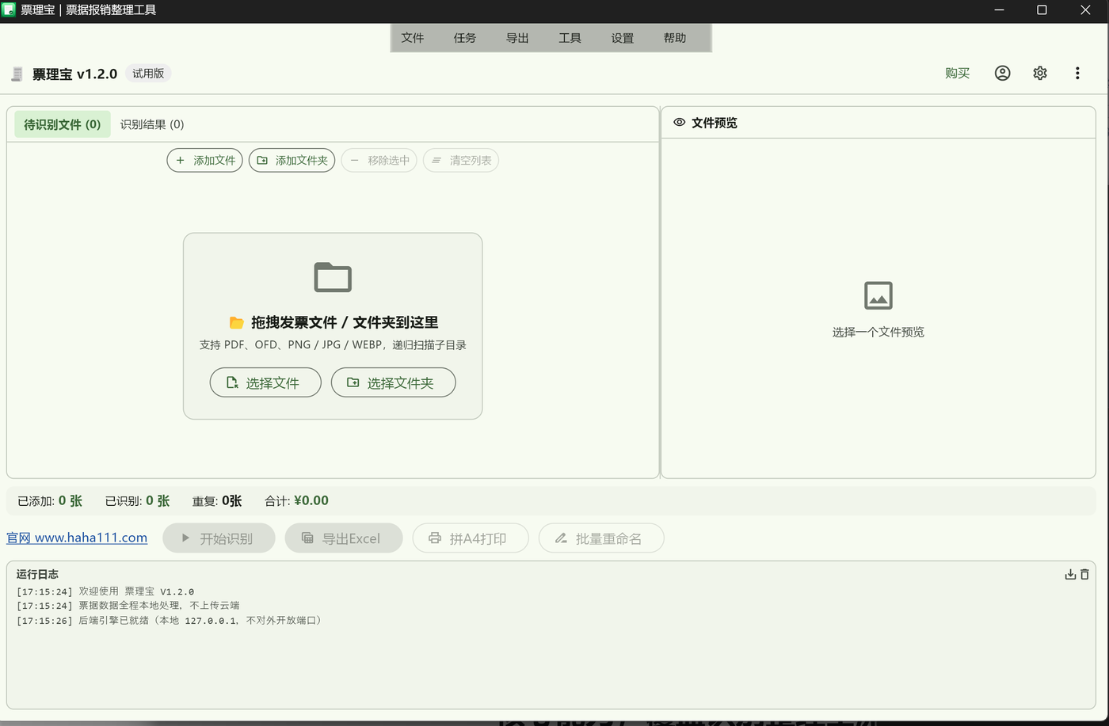Switch to the 待识别文件 (0) tab
The image size is (1109, 726).
[63, 124]
